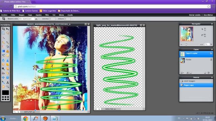Open the Filtro menu

pyautogui.click(x=47, y=15)
